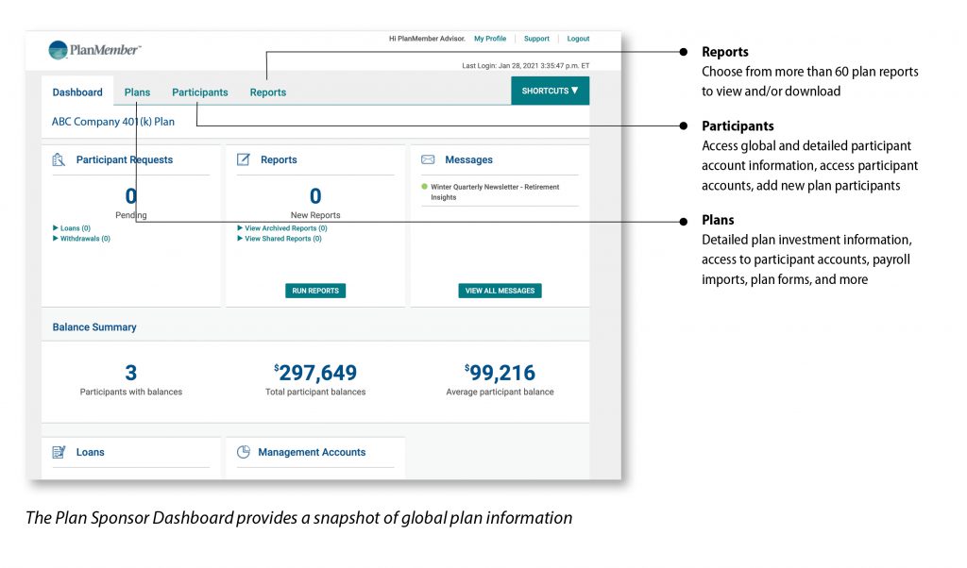The height and width of the screenshot is (568, 967).
Task: Open the Reports tab
Action: [x=267, y=92]
